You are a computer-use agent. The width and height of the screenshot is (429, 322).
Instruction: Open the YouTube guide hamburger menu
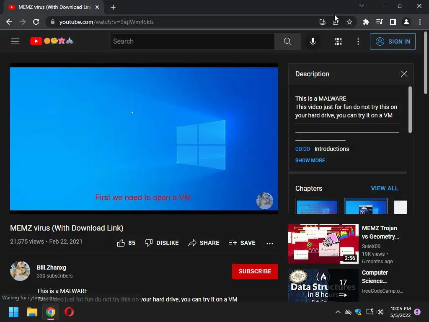click(x=15, y=42)
